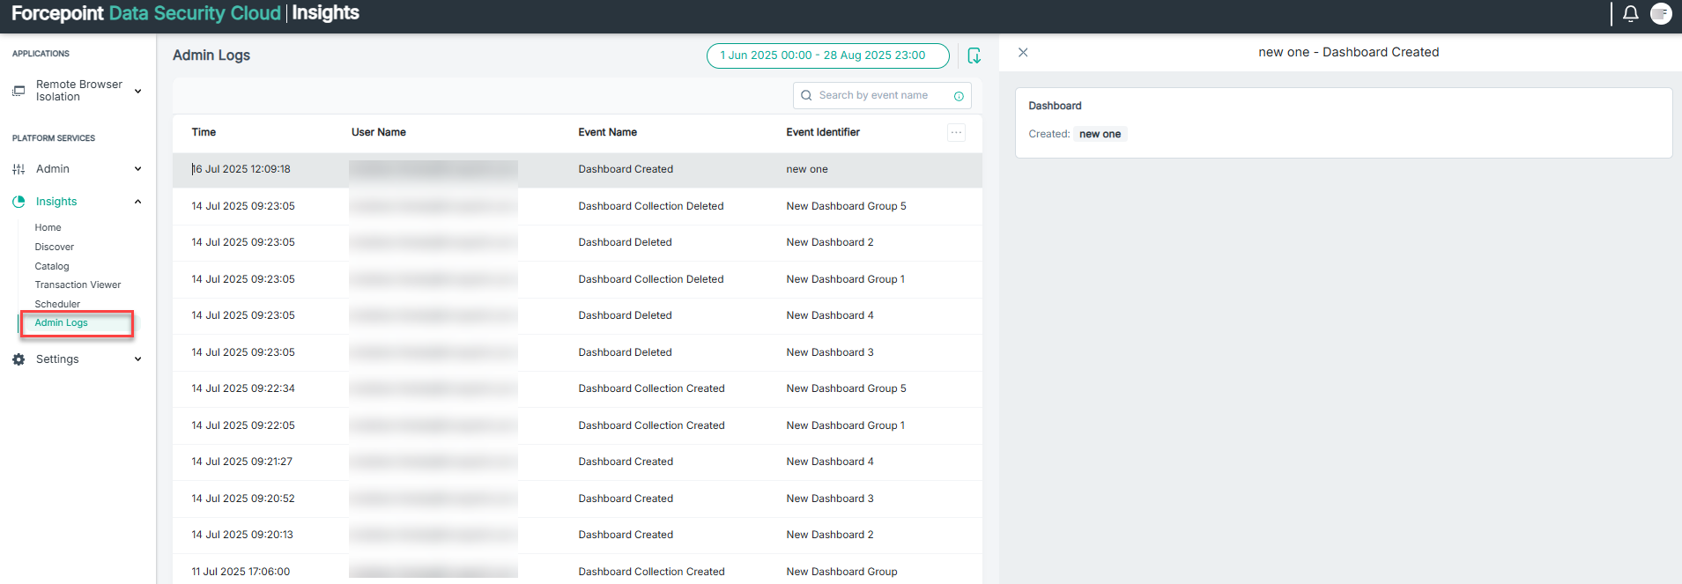Viewport: 1682px width, 584px height.
Task: Click the Insights pie chart icon
Action: tap(19, 202)
